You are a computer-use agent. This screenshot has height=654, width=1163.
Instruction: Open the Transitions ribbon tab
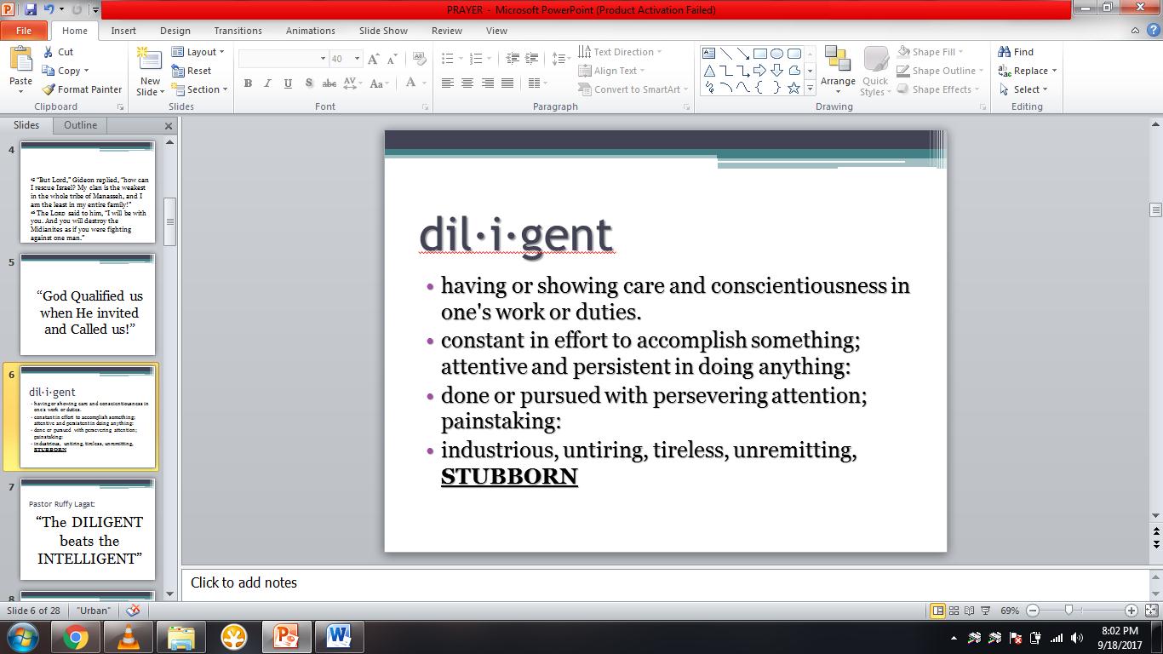pyautogui.click(x=238, y=31)
